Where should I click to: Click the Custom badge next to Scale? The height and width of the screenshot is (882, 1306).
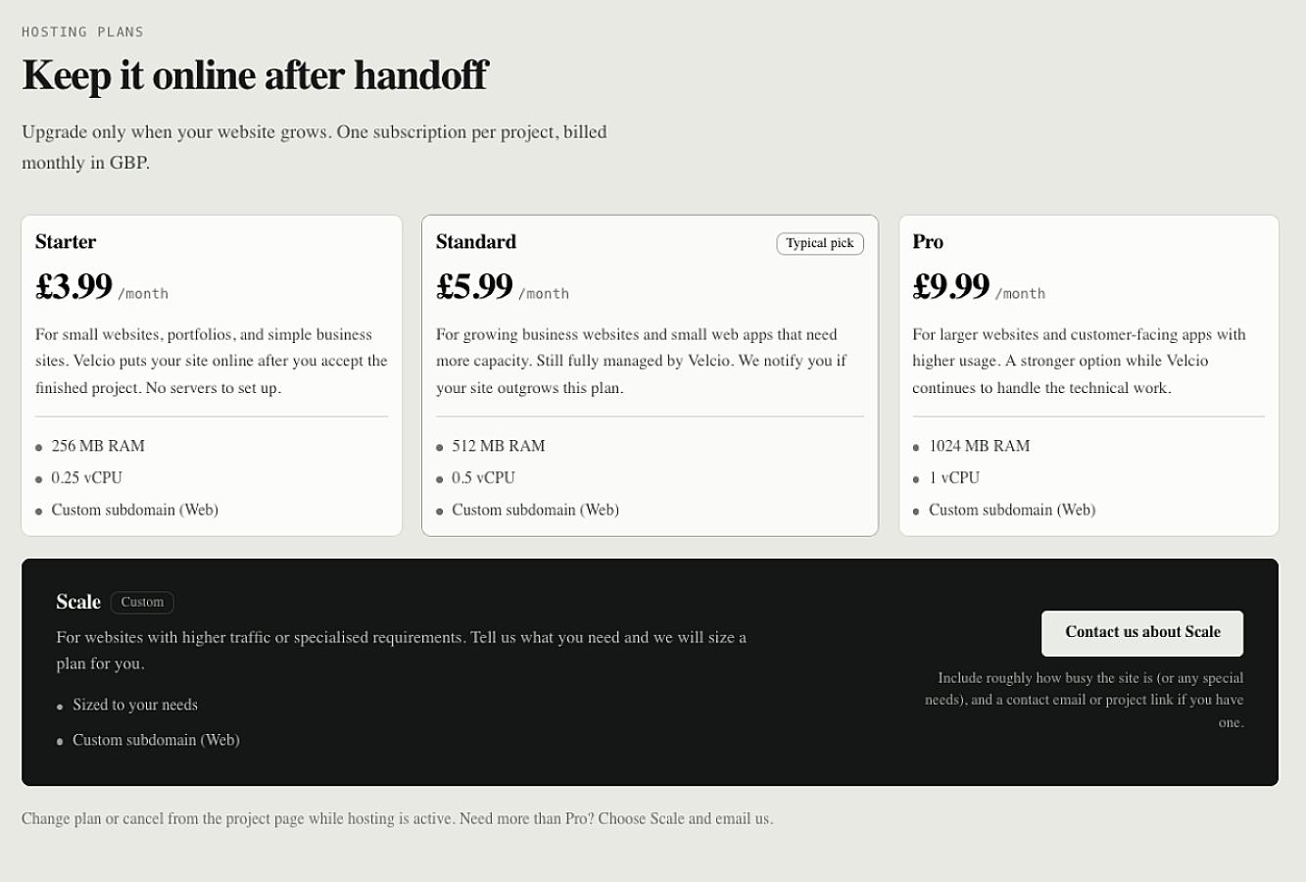coord(142,603)
